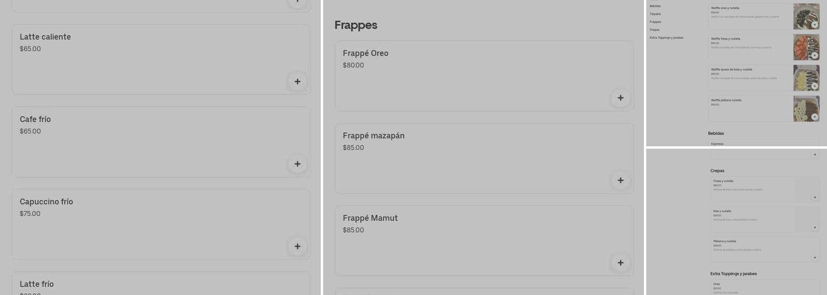Add Capuccino frío to cart
827x295 pixels.
[297, 247]
